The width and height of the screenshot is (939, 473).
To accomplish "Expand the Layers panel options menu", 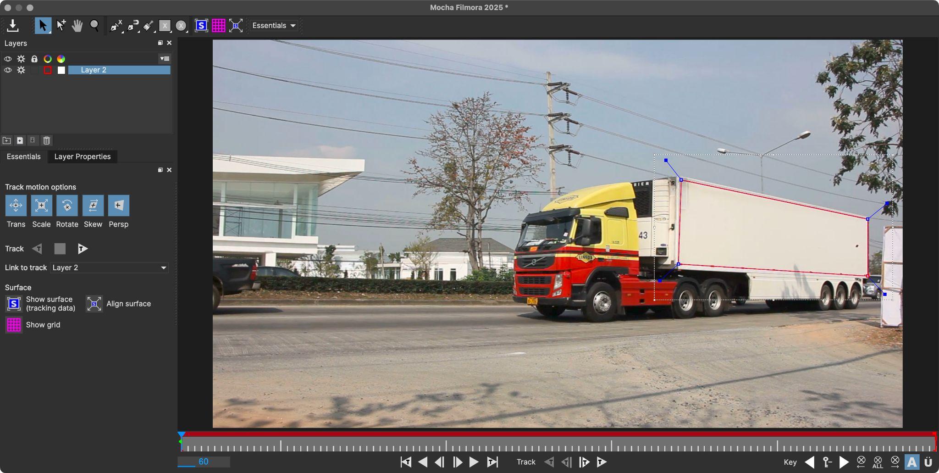I will coord(165,59).
